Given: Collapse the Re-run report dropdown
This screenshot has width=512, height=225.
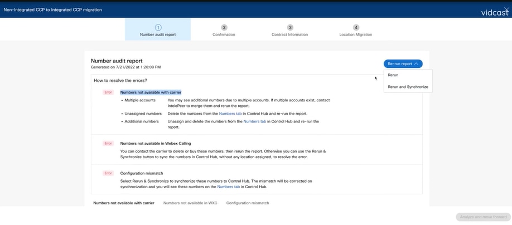Looking at the screenshot, I should (403, 64).
